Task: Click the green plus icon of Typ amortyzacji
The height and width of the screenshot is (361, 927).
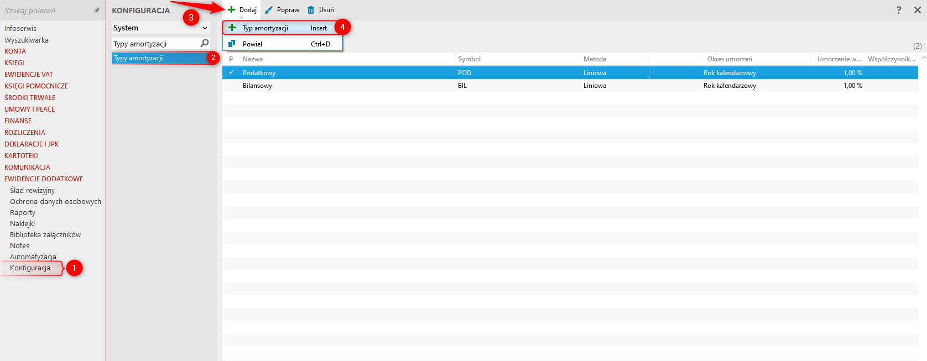Action: (232, 28)
